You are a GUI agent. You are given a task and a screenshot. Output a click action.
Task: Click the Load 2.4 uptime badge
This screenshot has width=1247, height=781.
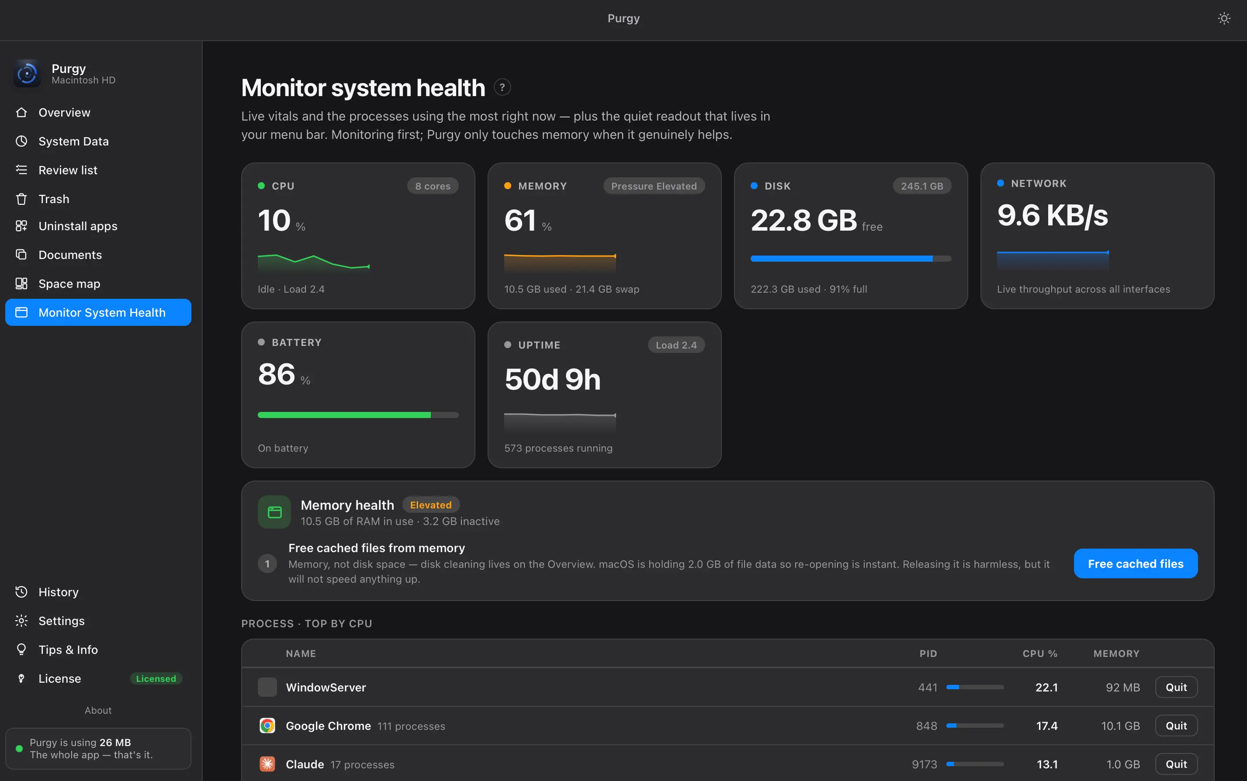tap(676, 345)
